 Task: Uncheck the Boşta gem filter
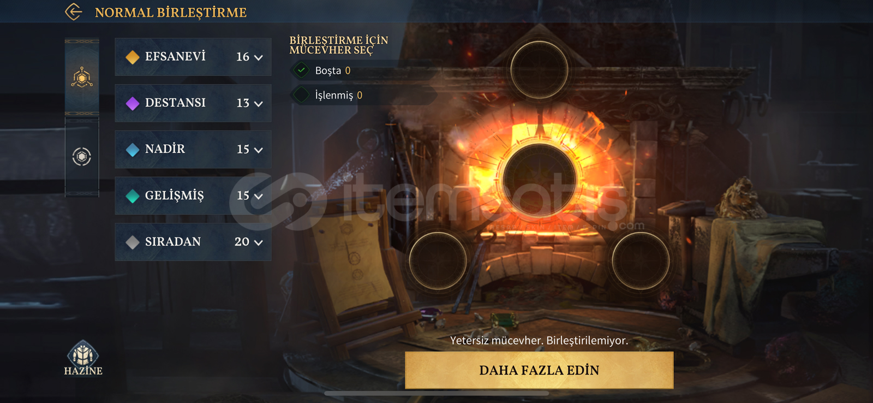[x=301, y=70]
